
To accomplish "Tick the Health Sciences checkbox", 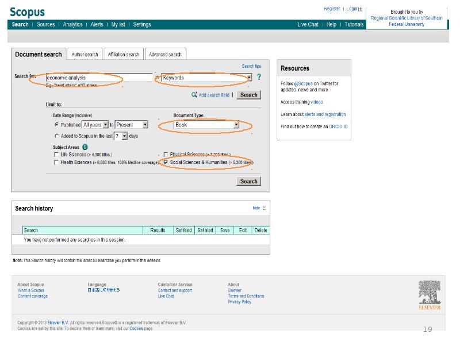I will pyautogui.click(x=56, y=163).
